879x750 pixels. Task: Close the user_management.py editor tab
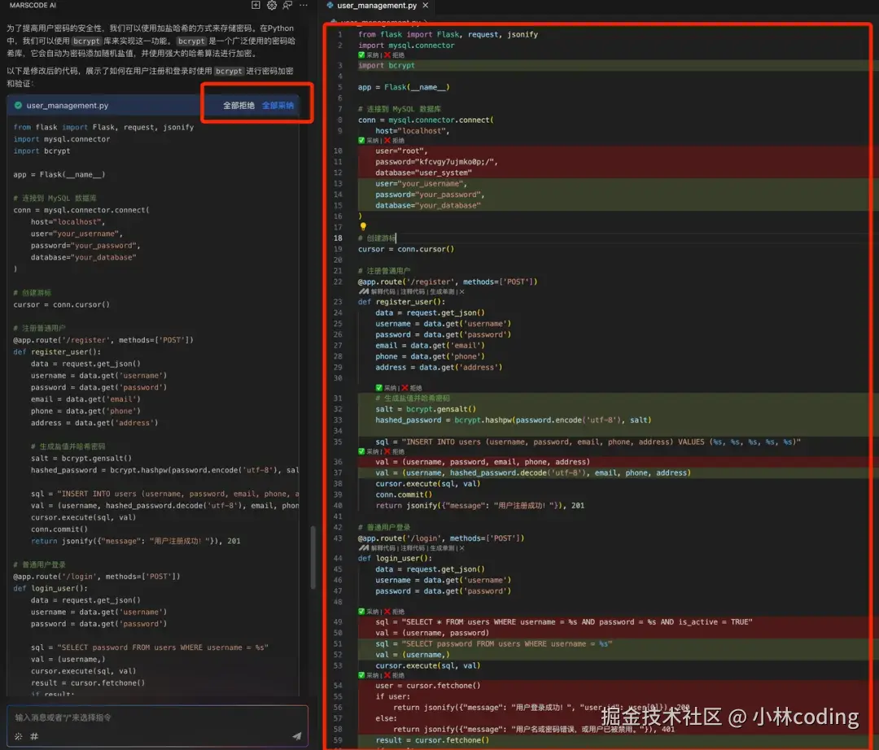pos(426,5)
